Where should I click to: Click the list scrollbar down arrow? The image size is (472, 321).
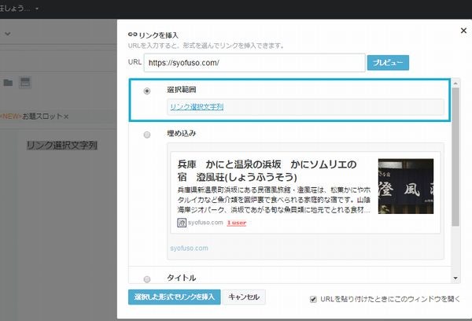455,279
